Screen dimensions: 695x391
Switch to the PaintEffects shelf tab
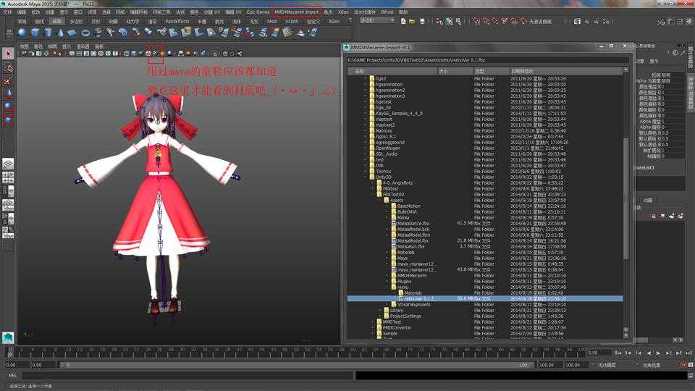point(177,21)
